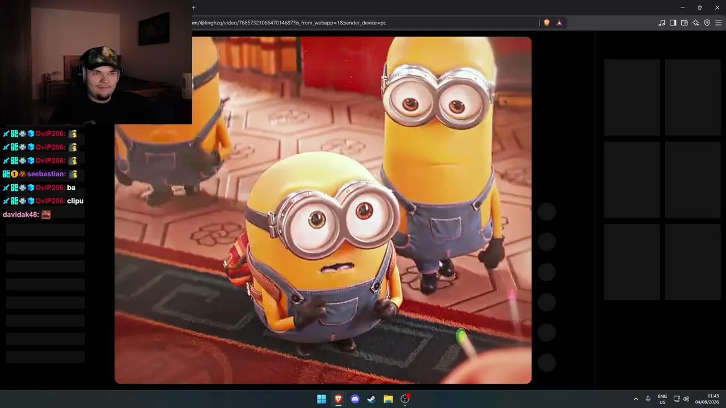Click the davidak48 username in chat
The height and width of the screenshot is (408, 726).
(21, 215)
